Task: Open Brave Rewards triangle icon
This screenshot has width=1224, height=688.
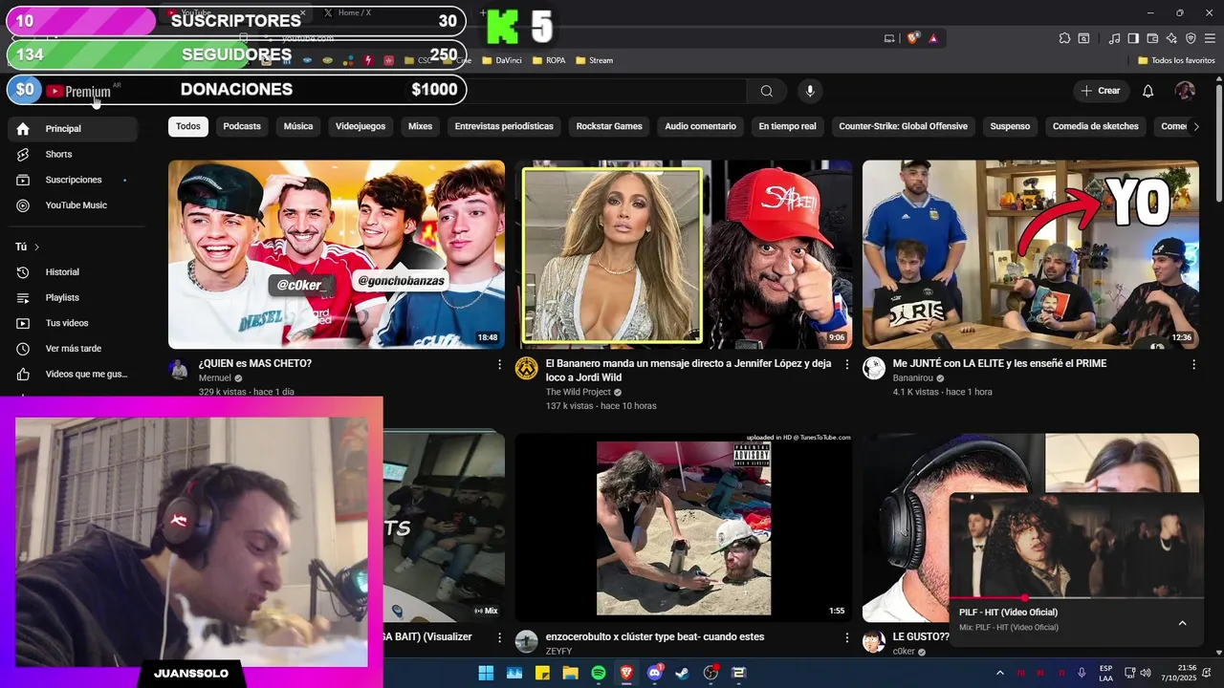Action: click(933, 38)
